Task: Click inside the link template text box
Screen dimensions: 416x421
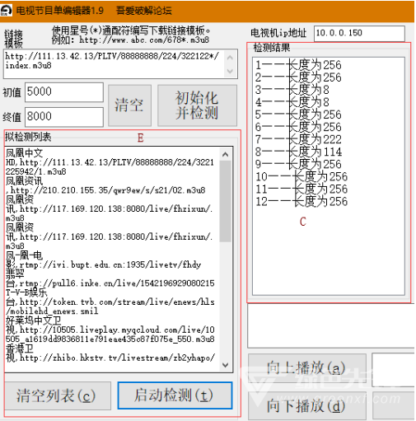Action: click(x=114, y=63)
